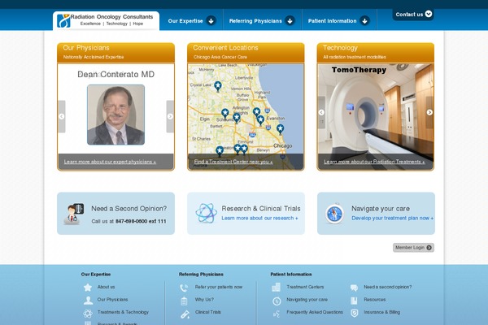Click the shield icon beside Insurance & Billing
This screenshot has width=488, height=325.
[354, 313]
